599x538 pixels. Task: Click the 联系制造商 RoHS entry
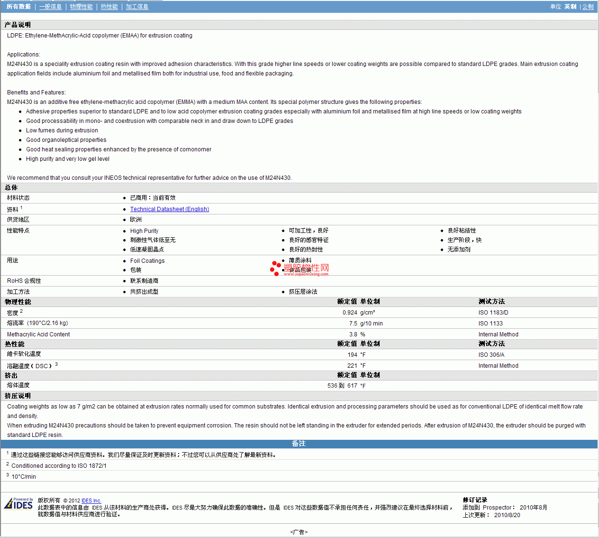144,281
